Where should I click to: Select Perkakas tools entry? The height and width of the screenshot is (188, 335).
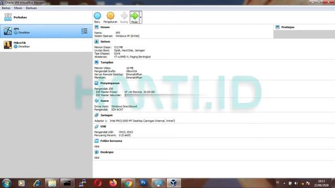pyautogui.click(x=46, y=17)
